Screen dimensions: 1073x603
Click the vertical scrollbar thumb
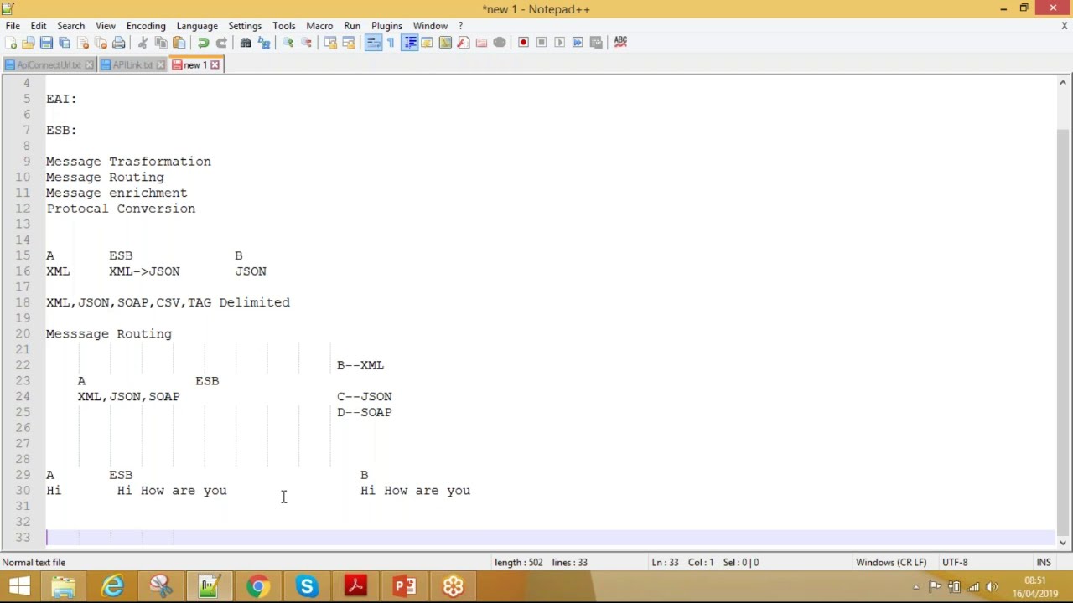pos(1063,331)
